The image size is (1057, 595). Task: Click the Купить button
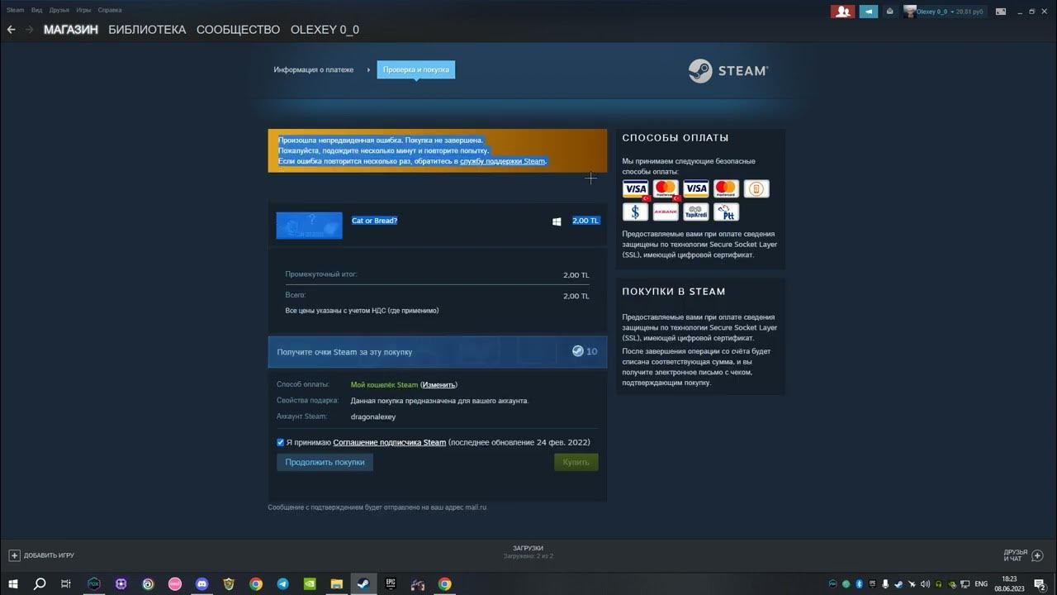576,463
